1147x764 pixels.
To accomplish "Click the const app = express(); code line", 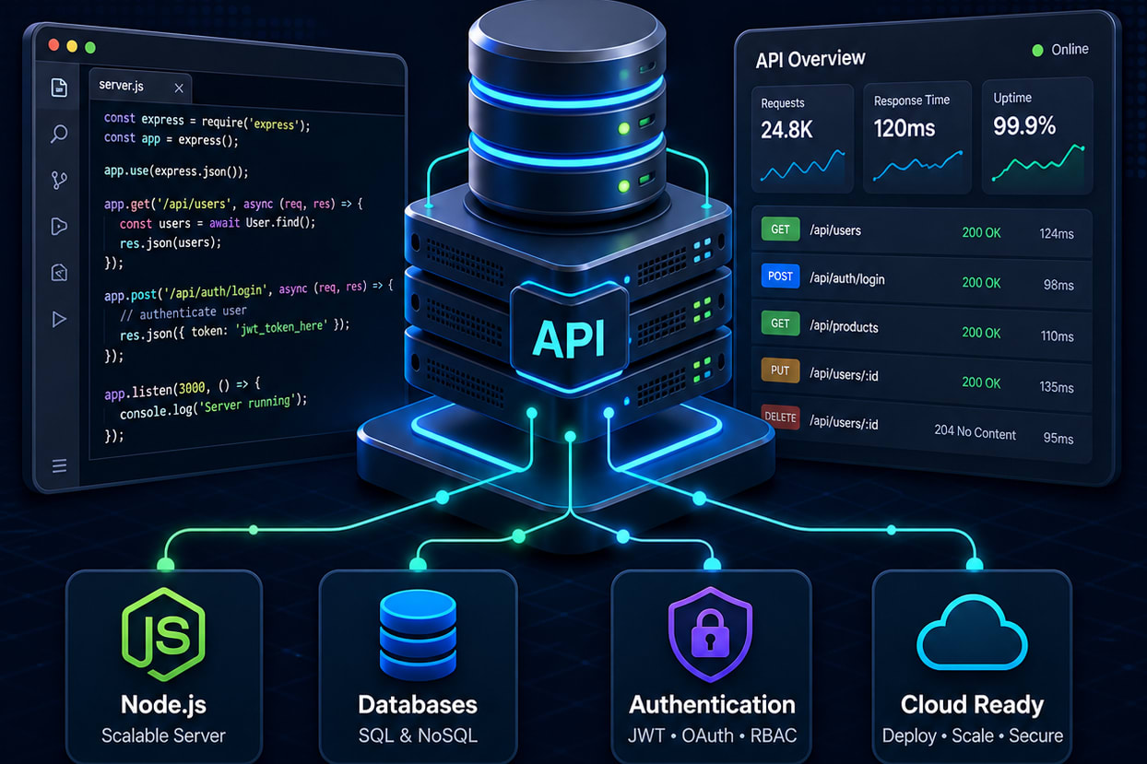I will click(x=171, y=140).
